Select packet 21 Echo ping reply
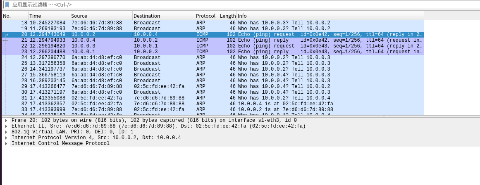480x185 pixels. (x=213, y=40)
